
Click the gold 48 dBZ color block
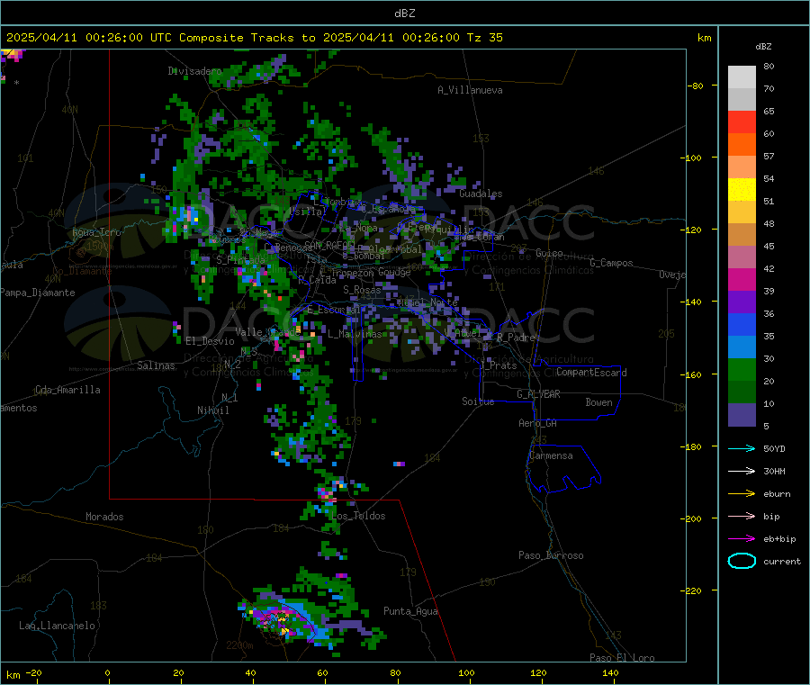(742, 212)
